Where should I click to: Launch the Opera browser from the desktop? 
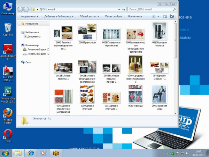pos(8,135)
